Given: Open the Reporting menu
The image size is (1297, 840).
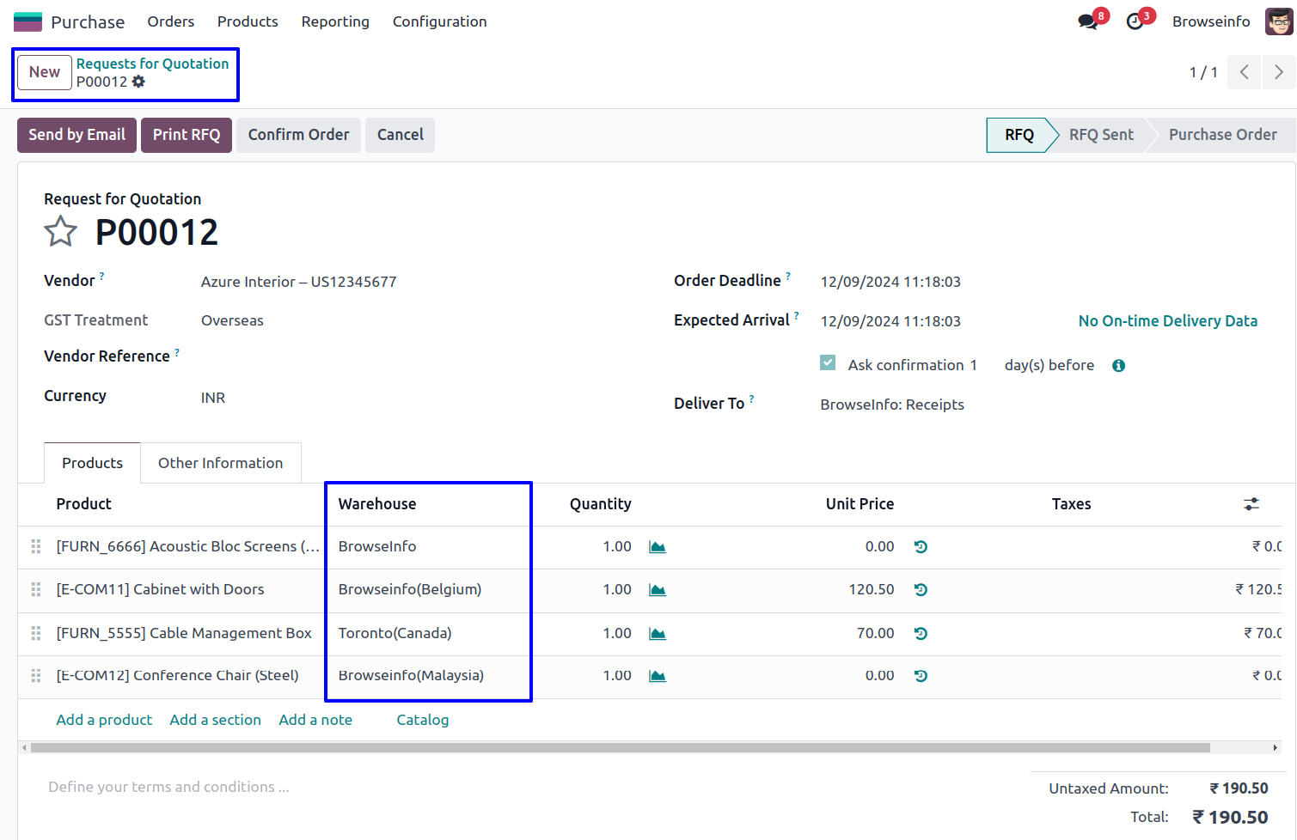Looking at the screenshot, I should [335, 21].
